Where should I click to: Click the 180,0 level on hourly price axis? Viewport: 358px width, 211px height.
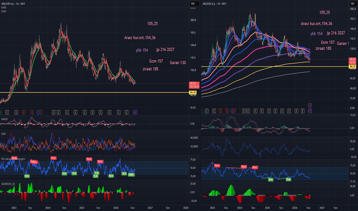pyautogui.click(x=353, y=19)
